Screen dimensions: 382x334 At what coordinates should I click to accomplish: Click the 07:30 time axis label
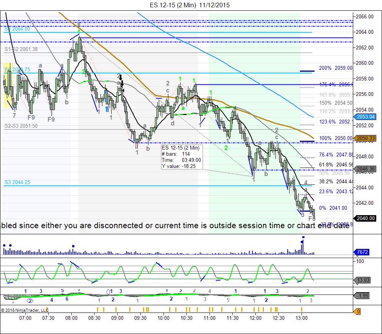[48, 318]
